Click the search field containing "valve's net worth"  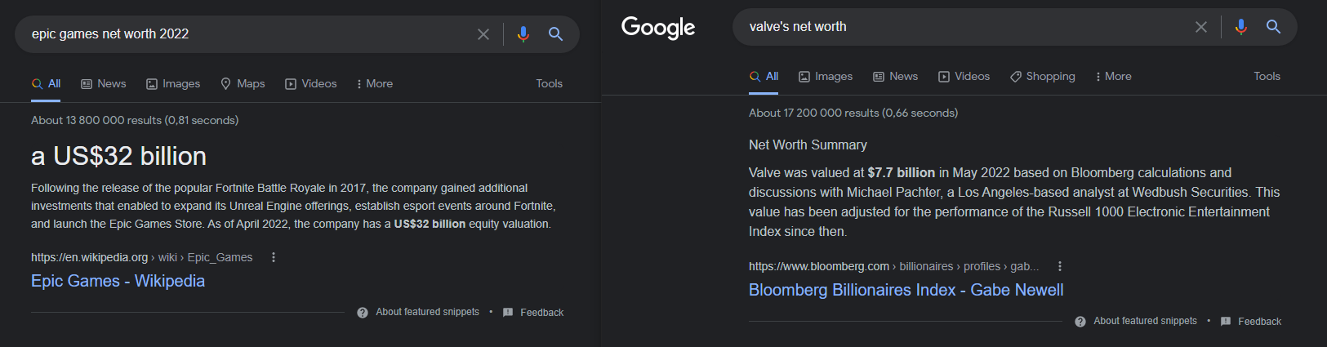(x=964, y=27)
